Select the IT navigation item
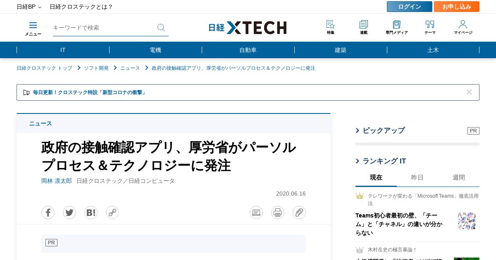The height and width of the screenshot is (260, 496). tap(63, 50)
